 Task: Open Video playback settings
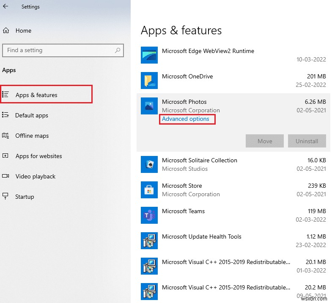(x=36, y=177)
